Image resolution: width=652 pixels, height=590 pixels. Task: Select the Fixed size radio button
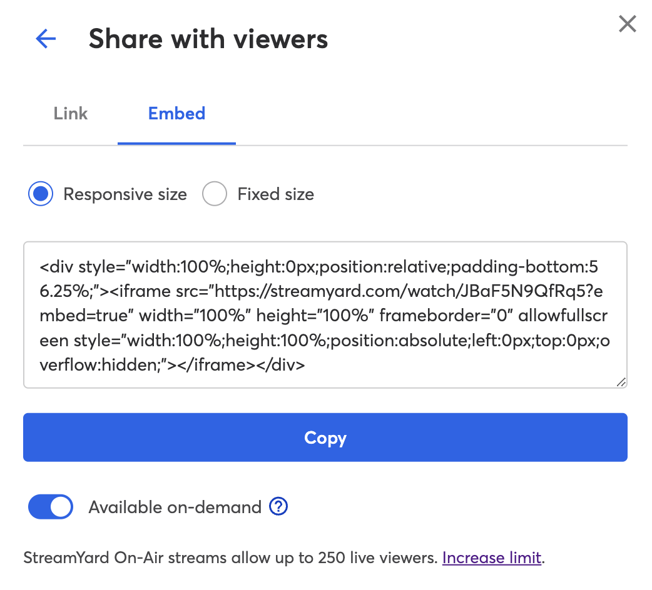click(x=214, y=194)
